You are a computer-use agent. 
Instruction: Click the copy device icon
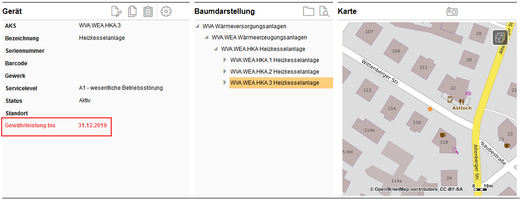[x=132, y=12]
